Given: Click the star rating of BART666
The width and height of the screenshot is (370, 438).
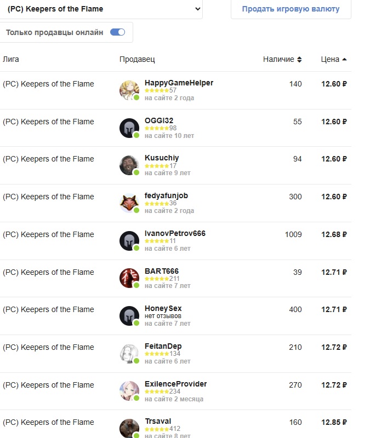Looking at the screenshot, I should pos(157,279).
